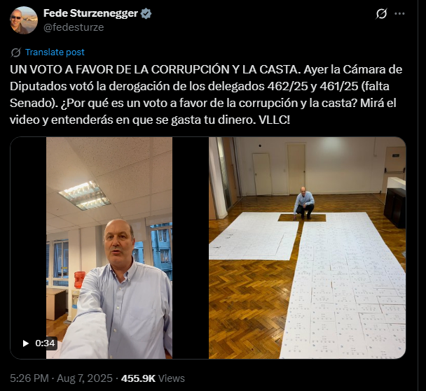
Task: Click the small Grok icon beside Translate post
Action: 15,52
